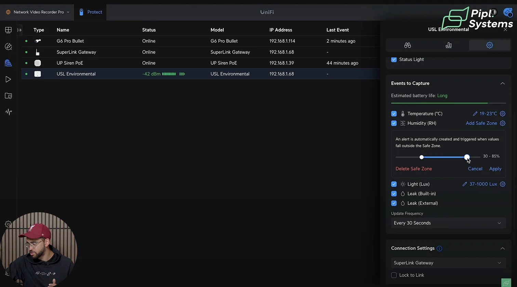The height and width of the screenshot is (287, 517).
Task: Edit the light safe zone pencil icon
Action: [x=465, y=184]
